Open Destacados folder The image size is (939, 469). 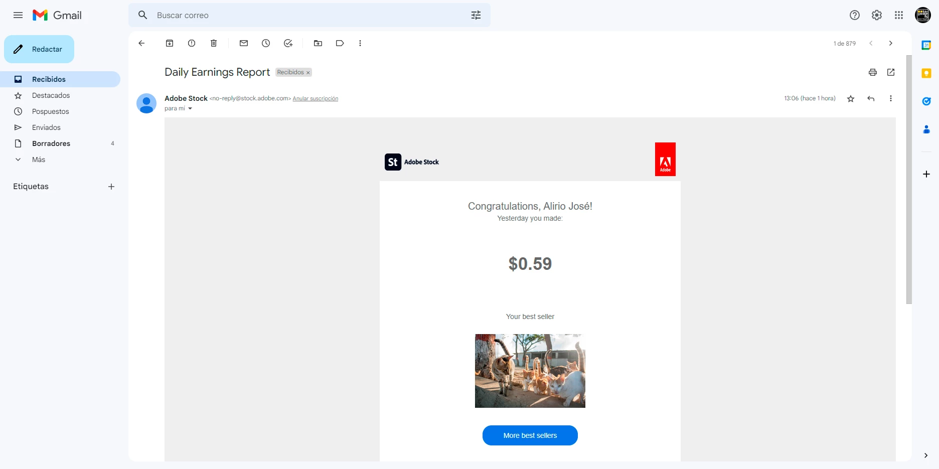pos(60,95)
